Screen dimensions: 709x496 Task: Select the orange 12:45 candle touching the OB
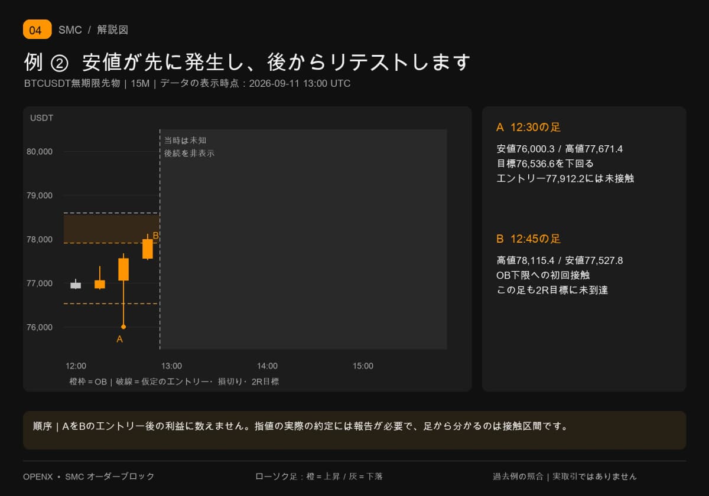[x=148, y=249]
